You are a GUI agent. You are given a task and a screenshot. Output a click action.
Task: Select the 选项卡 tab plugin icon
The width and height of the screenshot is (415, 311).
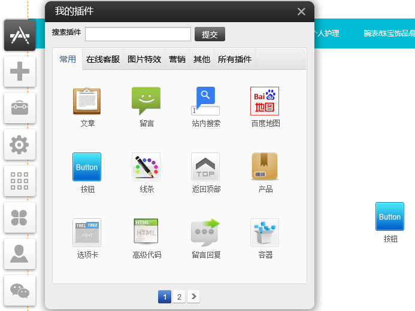(x=87, y=233)
